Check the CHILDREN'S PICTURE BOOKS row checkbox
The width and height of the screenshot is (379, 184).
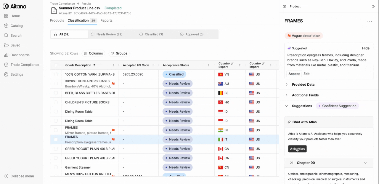[x=56, y=102]
